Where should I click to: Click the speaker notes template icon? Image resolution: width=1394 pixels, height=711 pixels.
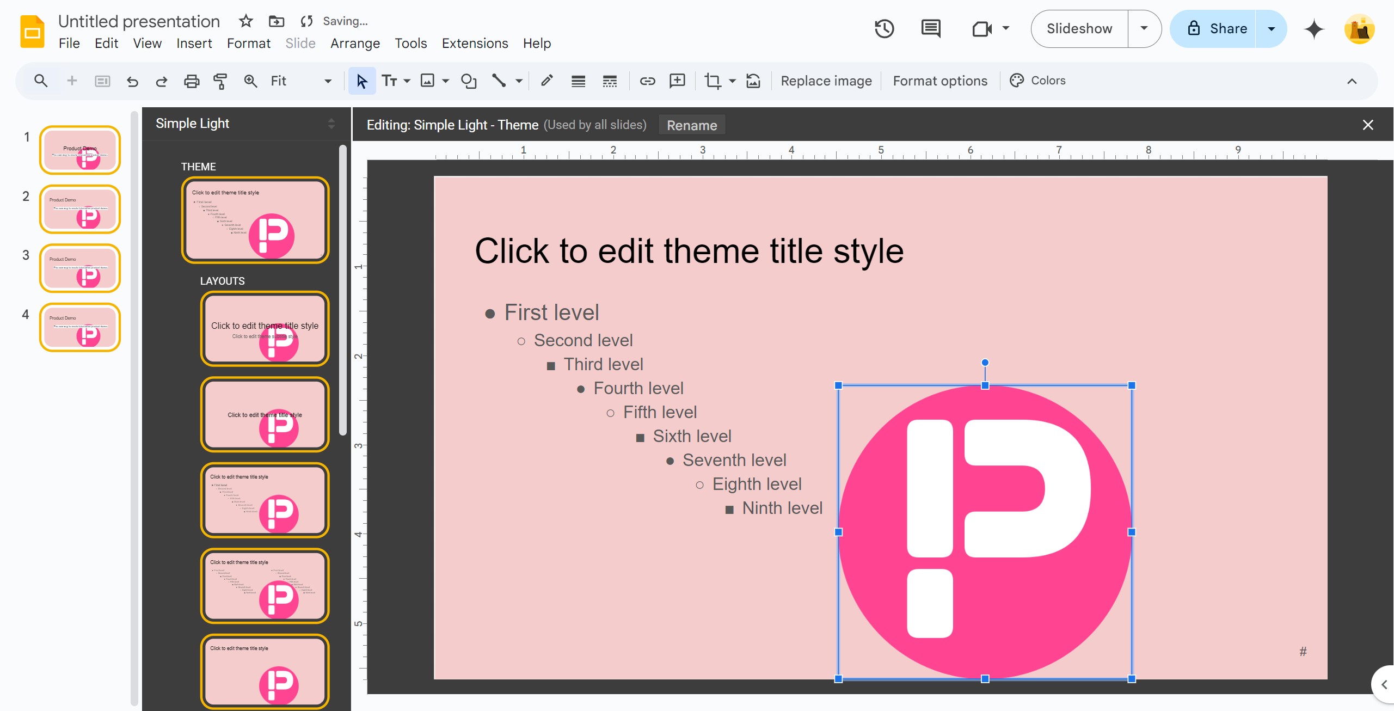coord(102,81)
